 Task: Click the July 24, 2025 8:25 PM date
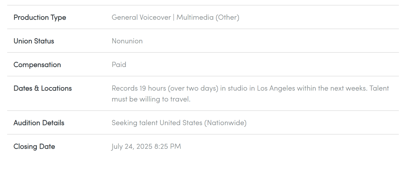[x=146, y=146]
